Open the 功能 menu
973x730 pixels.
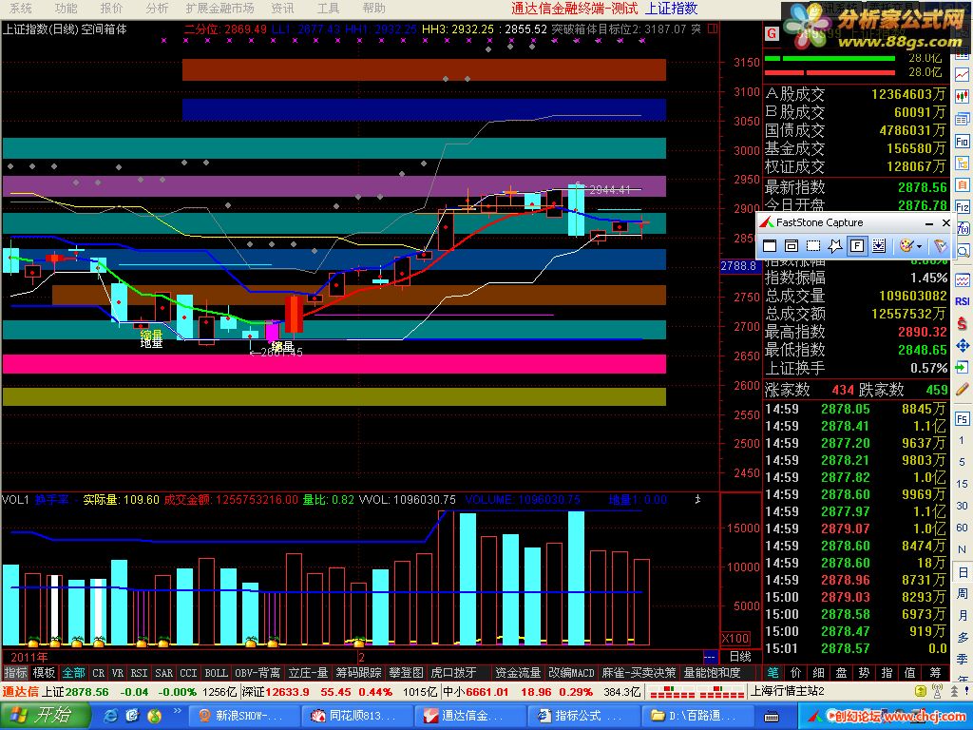[x=66, y=8]
